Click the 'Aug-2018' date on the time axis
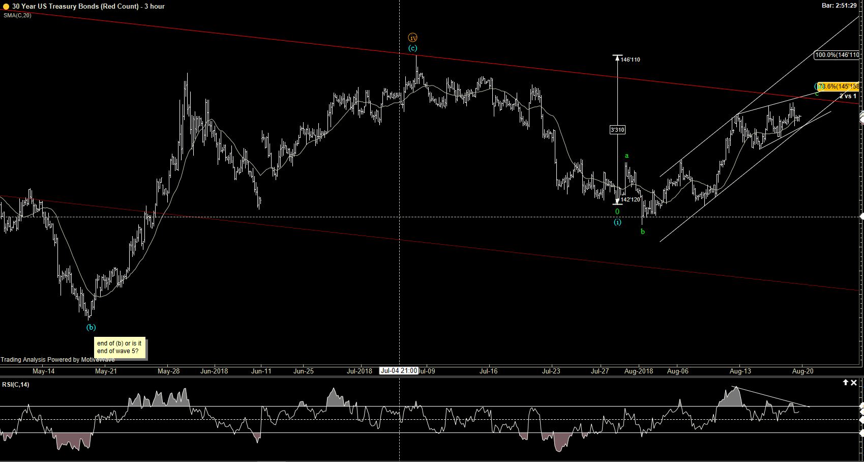The width and height of the screenshot is (864, 462). point(639,371)
